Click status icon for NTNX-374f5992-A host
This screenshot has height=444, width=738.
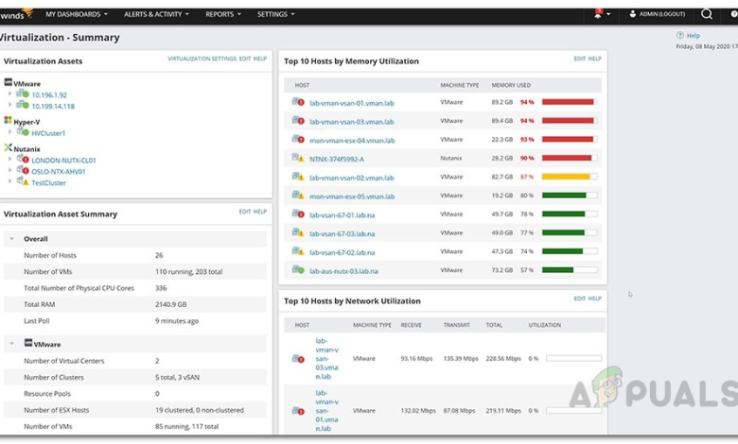(x=299, y=159)
